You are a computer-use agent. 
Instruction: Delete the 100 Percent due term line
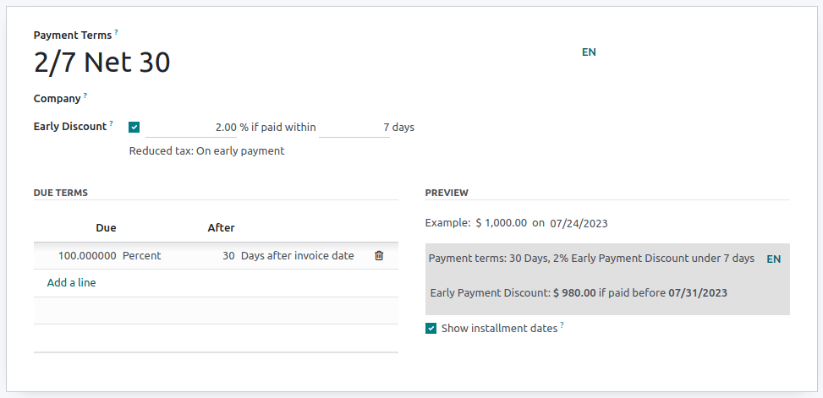point(379,255)
